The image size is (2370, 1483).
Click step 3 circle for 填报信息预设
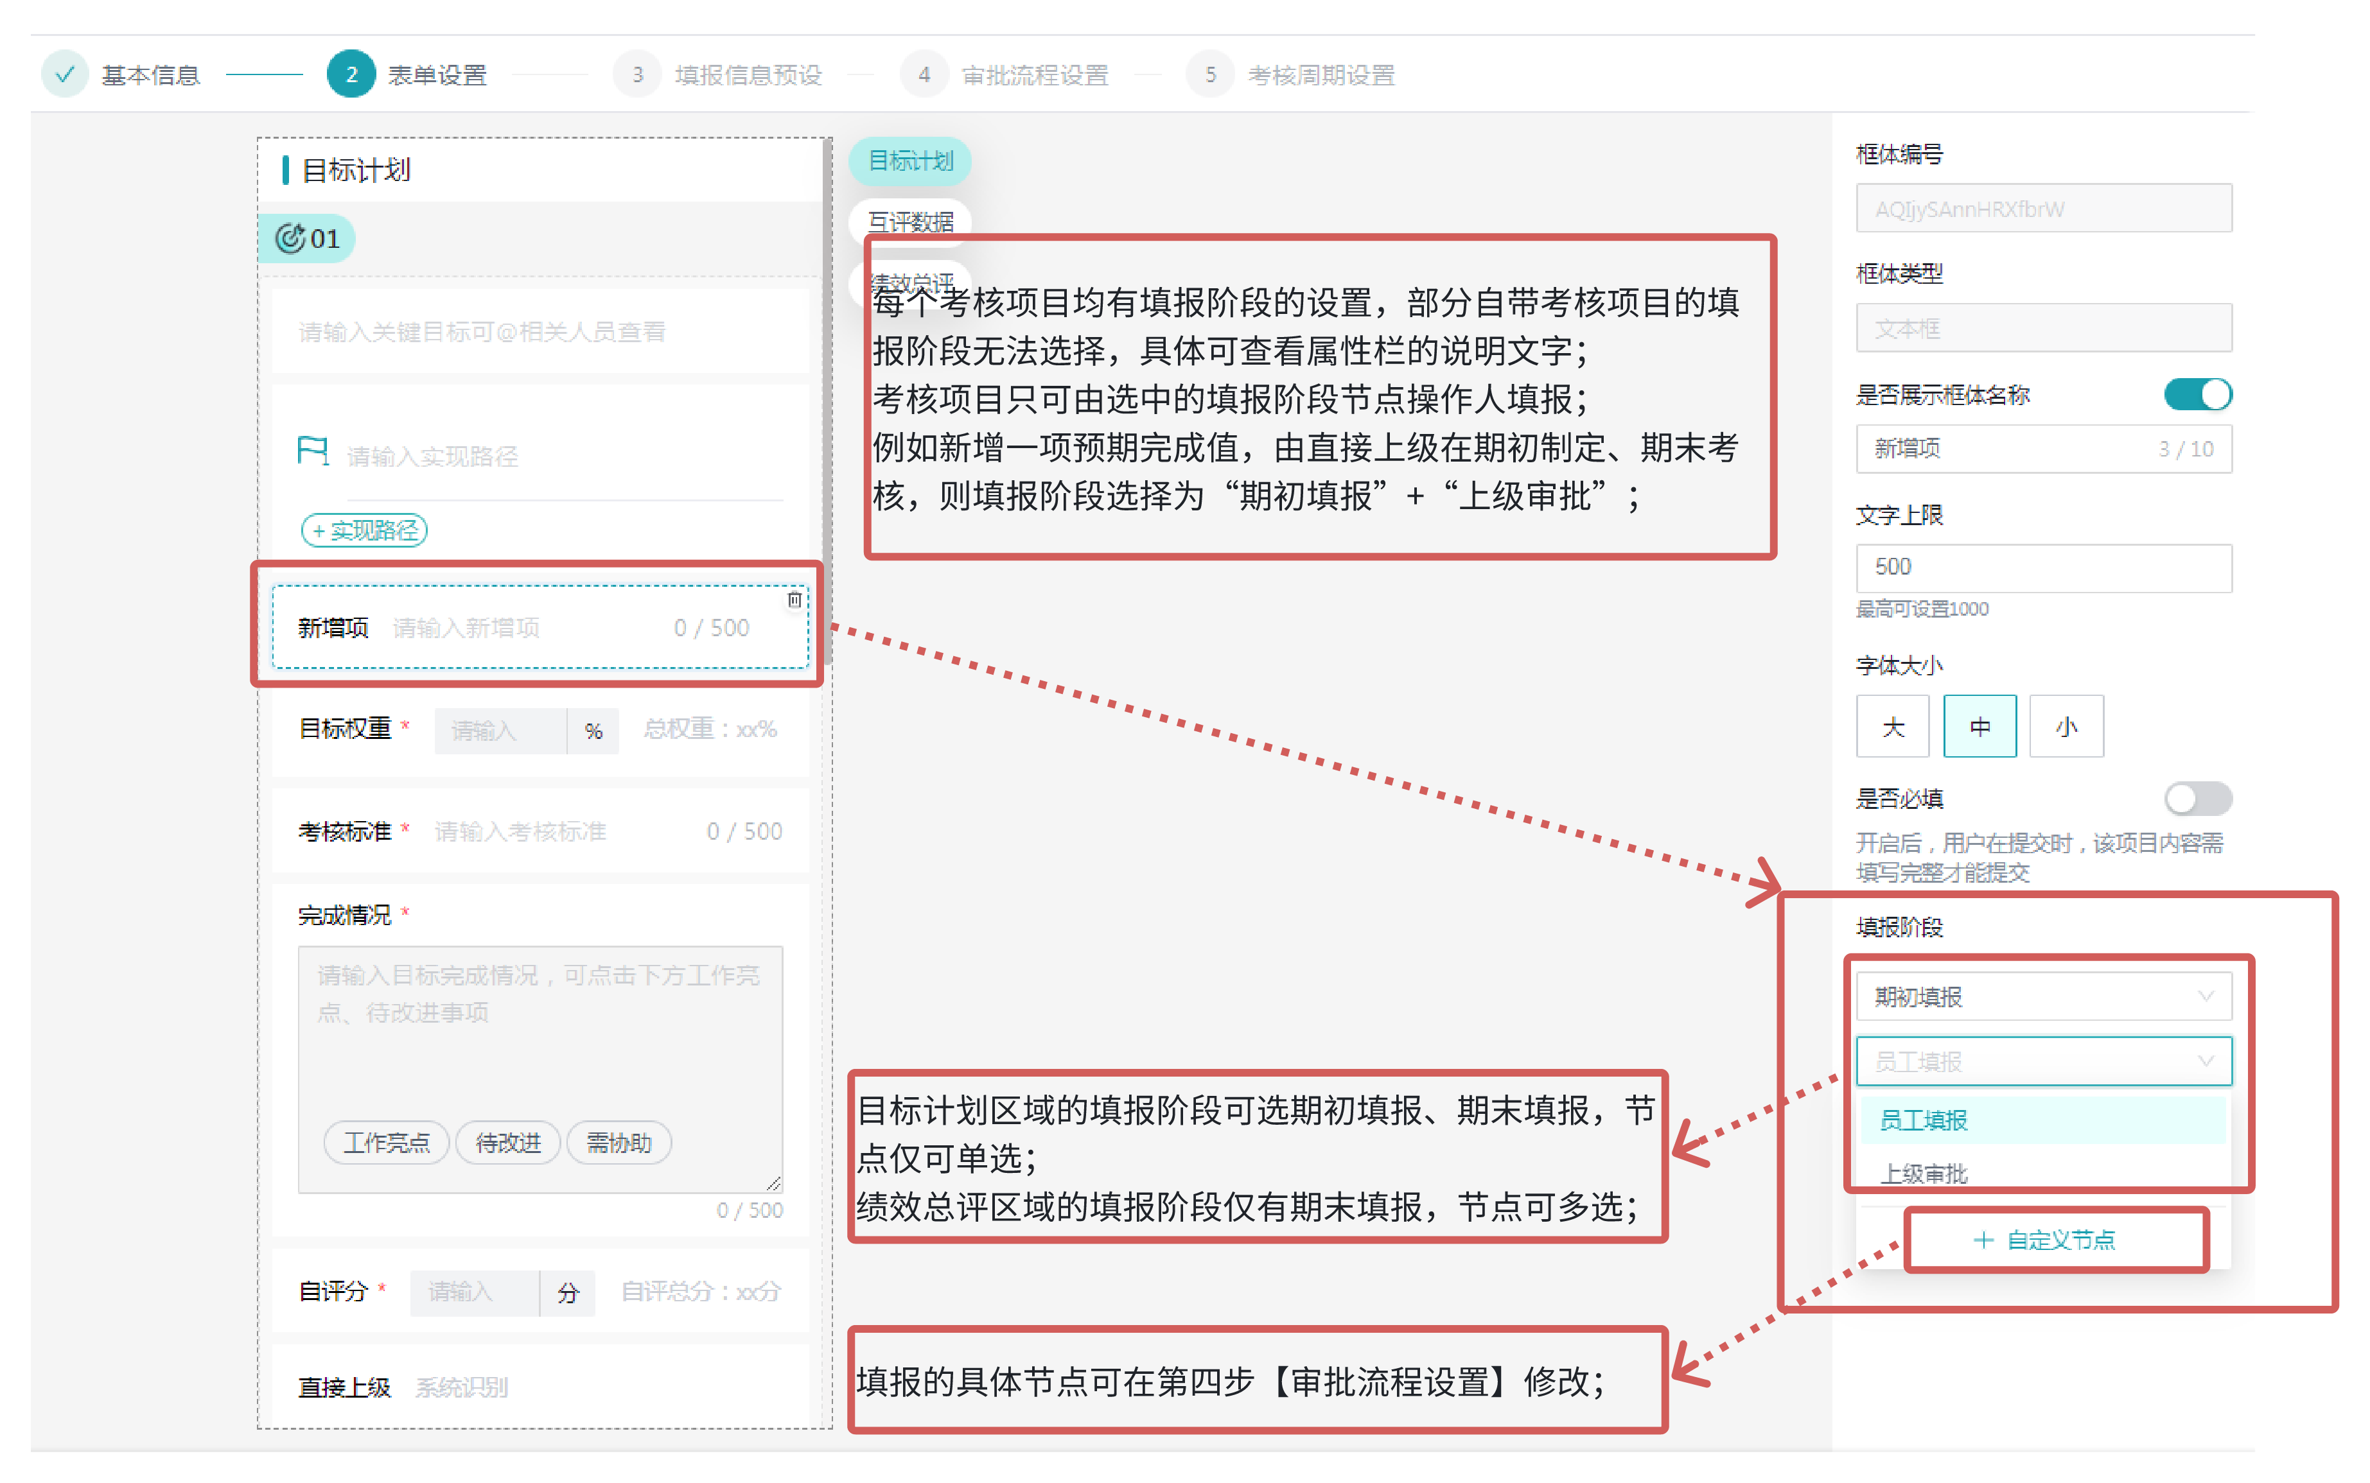(x=636, y=74)
